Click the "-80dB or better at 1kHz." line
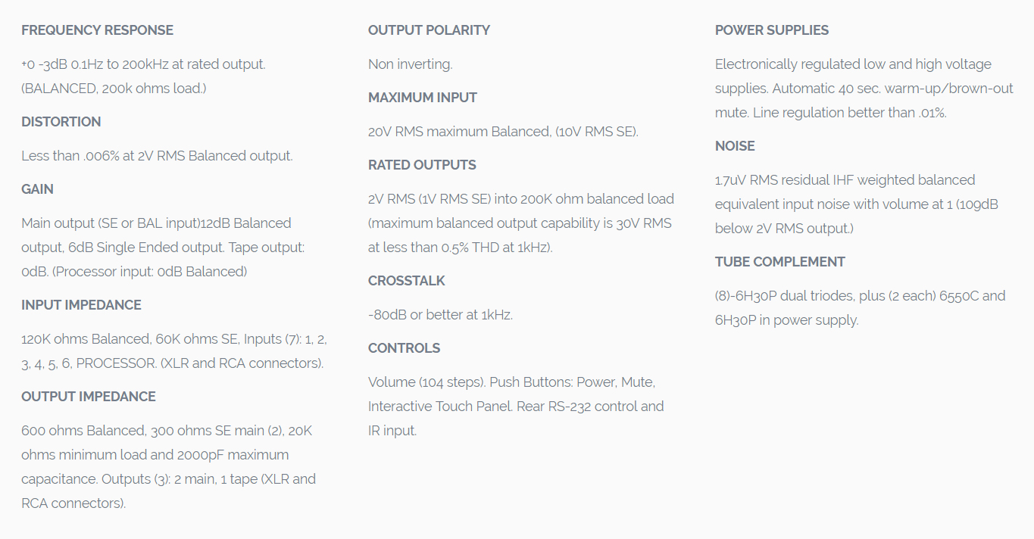Image resolution: width=1034 pixels, height=539 pixels. point(440,315)
